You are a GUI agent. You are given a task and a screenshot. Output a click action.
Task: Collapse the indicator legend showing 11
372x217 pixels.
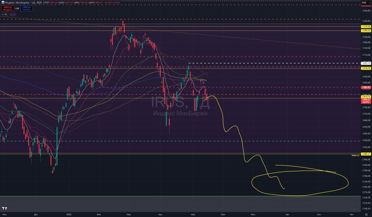5,15
